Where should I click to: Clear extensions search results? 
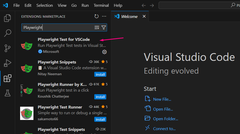click(97, 28)
